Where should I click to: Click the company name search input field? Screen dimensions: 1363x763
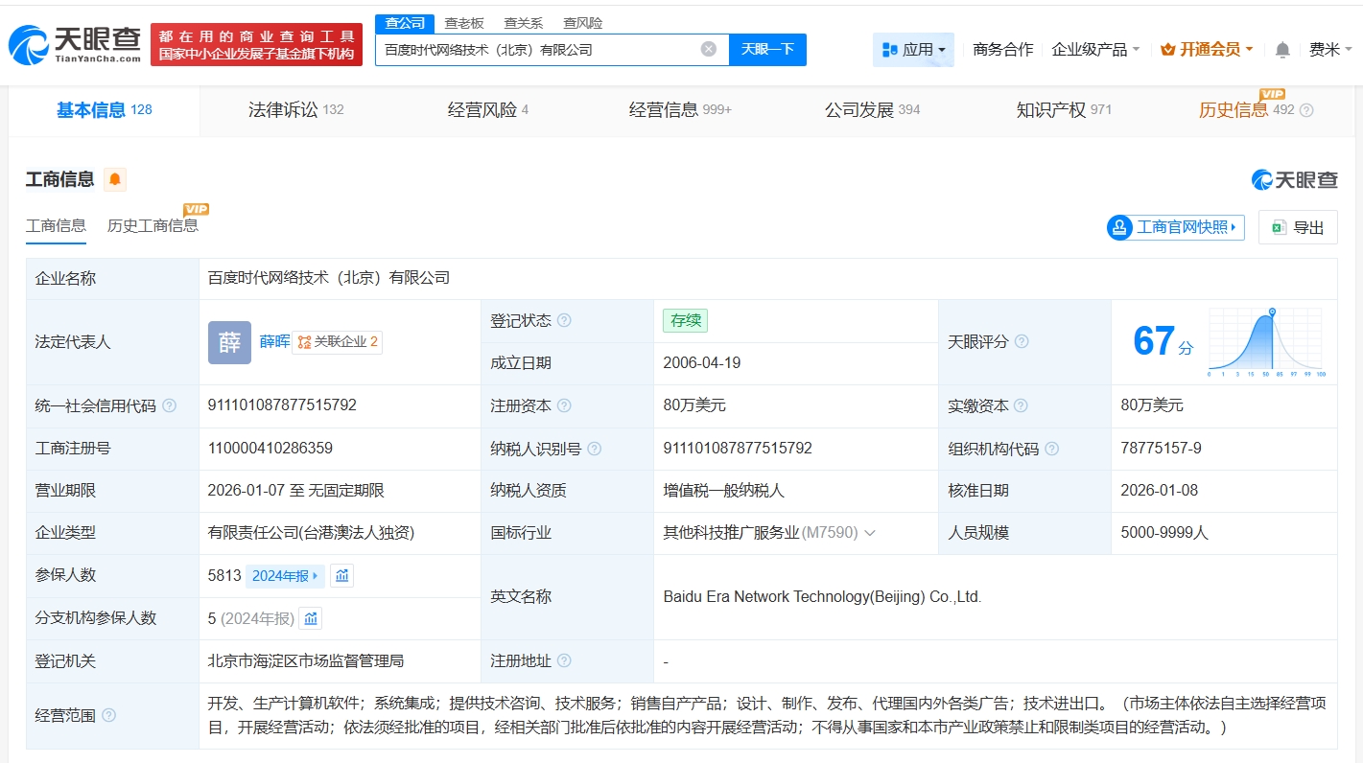tap(537, 49)
